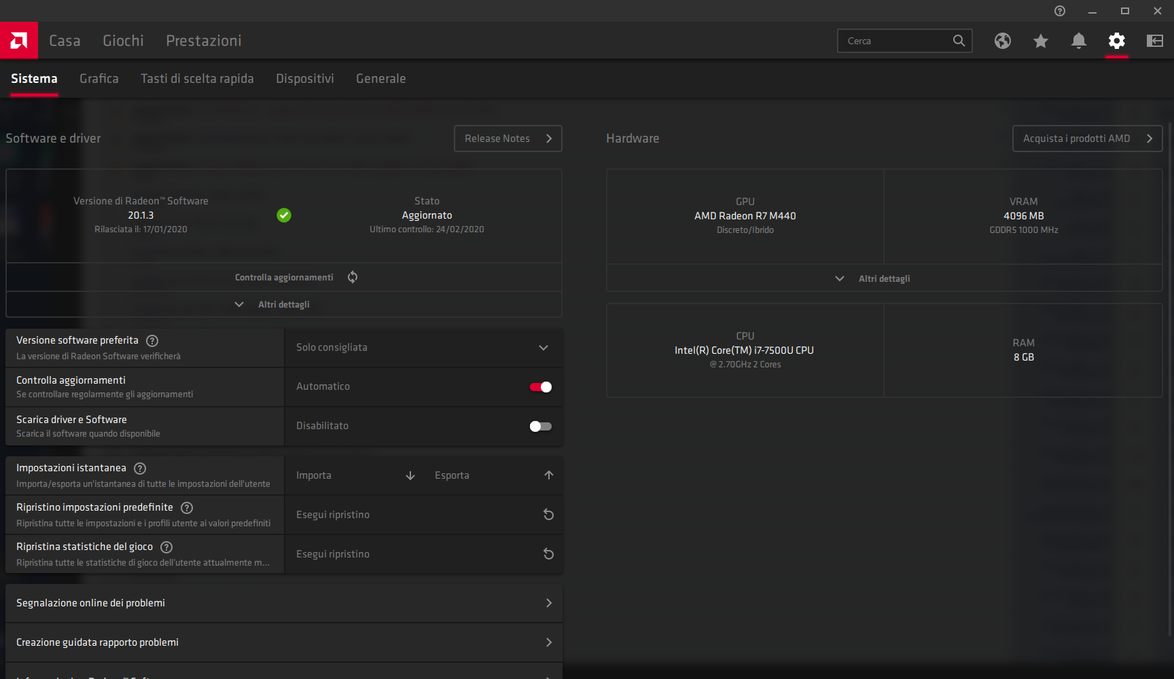Expand Altri dettagli under Hardware
This screenshot has height=679, width=1174.
(x=884, y=278)
